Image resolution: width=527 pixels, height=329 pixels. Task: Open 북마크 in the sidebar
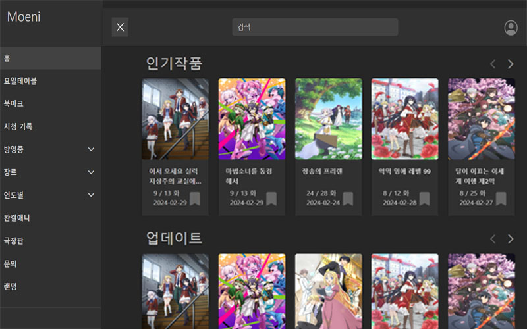[51, 104]
